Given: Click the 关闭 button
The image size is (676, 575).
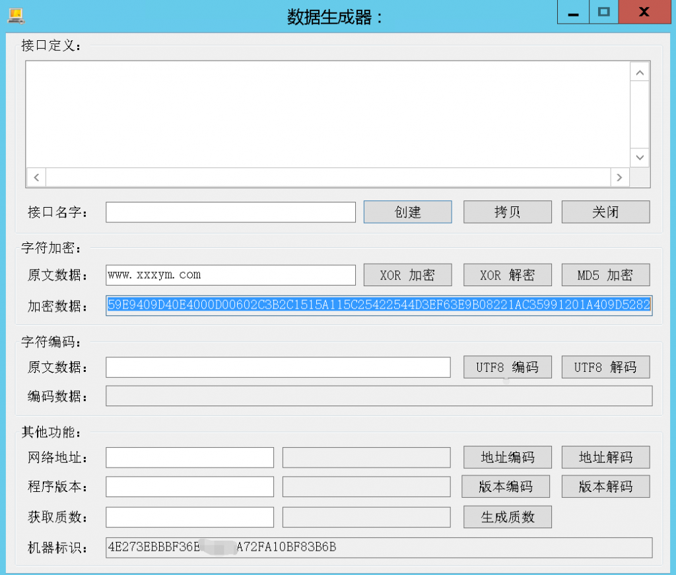Looking at the screenshot, I should (x=606, y=212).
